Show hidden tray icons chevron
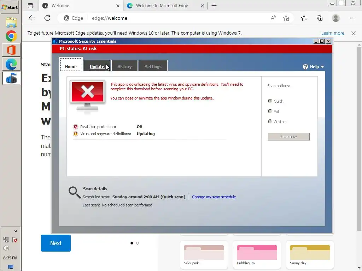Screen dimensions: 362x271 tap(16, 231)
